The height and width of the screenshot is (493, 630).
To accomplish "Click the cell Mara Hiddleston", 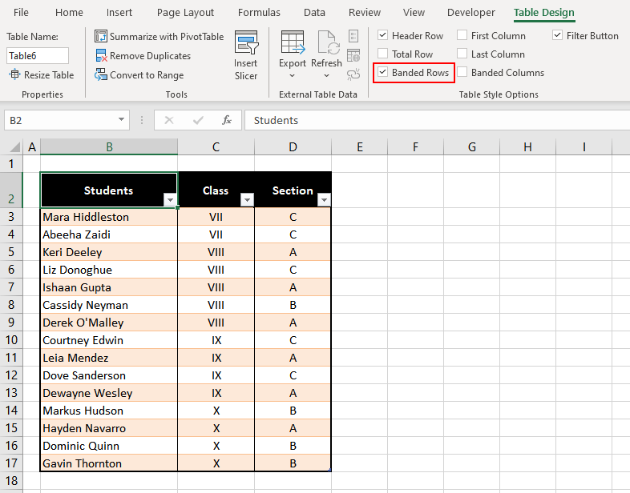I will coord(109,217).
